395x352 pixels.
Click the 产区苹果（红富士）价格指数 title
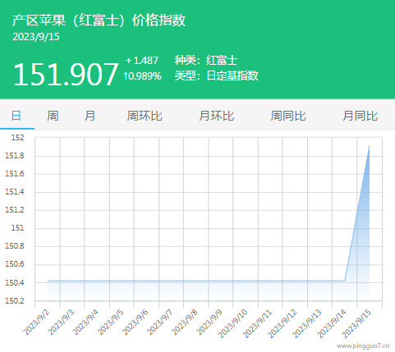pyautogui.click(x=99, y=21)
